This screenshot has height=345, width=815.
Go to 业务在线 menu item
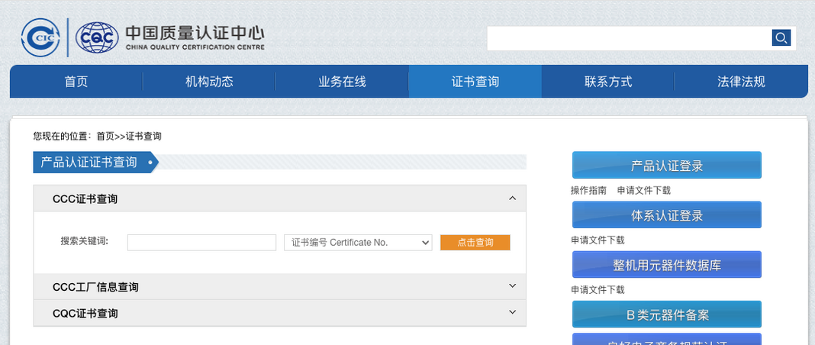342,82
